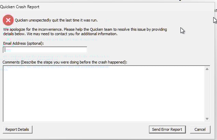Click the red error X icon
Screen dimensions: 217x140
click(x=8, y=20)
